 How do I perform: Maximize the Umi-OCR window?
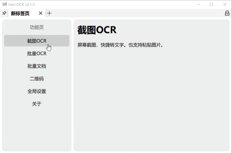click(x=211, y=4)
